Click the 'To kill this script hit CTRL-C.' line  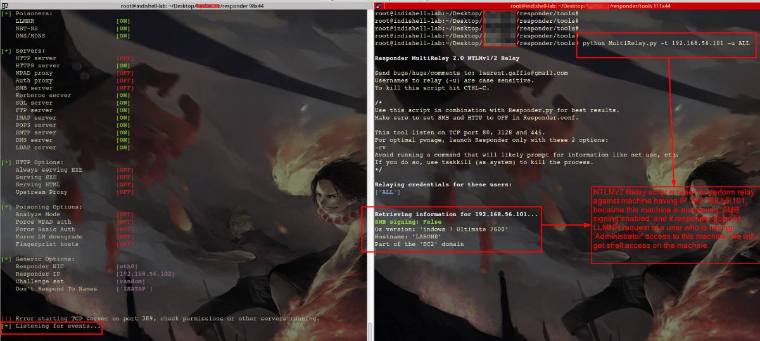click(432, 88)
